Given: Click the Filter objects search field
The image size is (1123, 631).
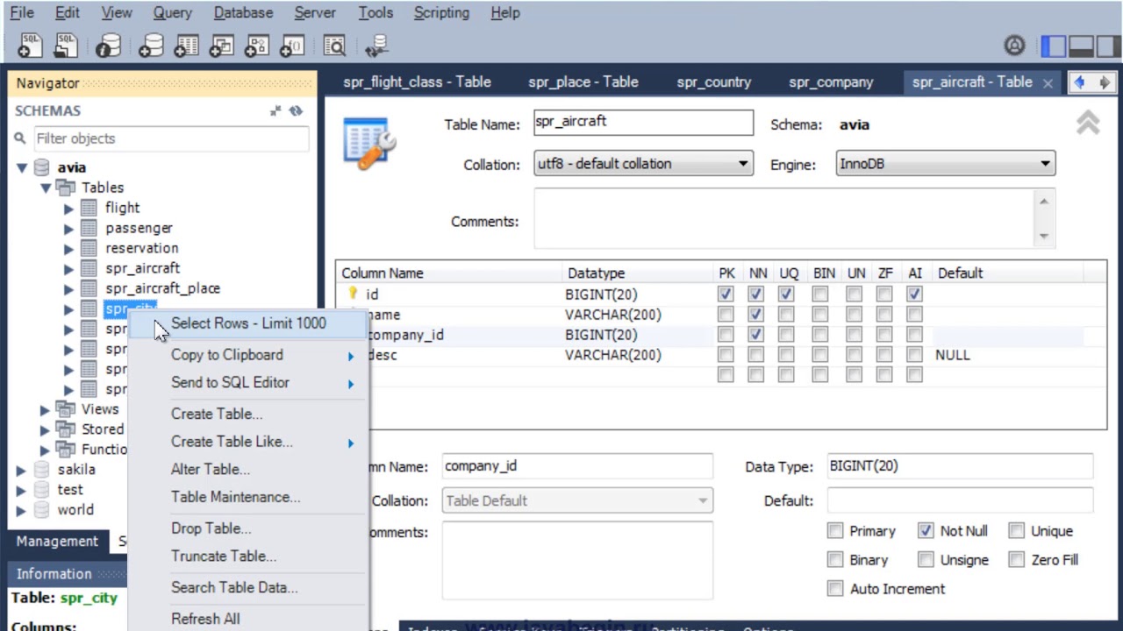Looking at the screenshot, I should pyautogui.click(x=171, y=138).
